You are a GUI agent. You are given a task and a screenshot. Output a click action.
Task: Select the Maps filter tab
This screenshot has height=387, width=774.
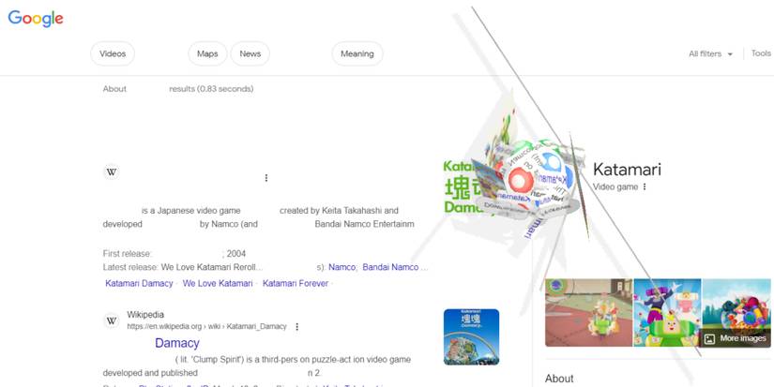click(207, 54)
